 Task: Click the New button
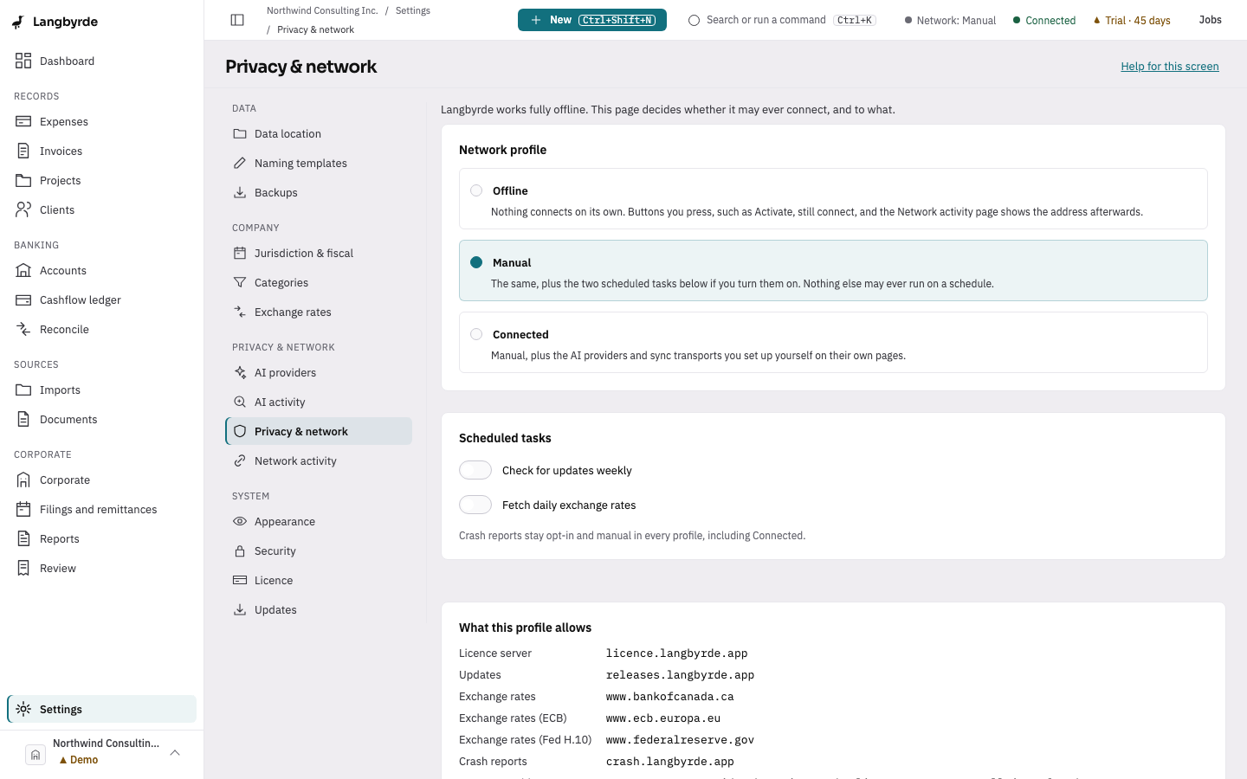[592, 20]
